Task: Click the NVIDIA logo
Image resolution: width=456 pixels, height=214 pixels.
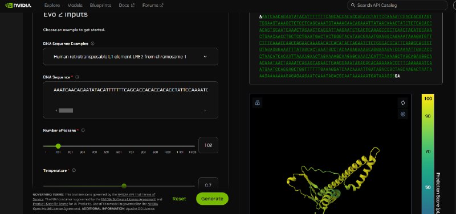Action: coord(18,5)
